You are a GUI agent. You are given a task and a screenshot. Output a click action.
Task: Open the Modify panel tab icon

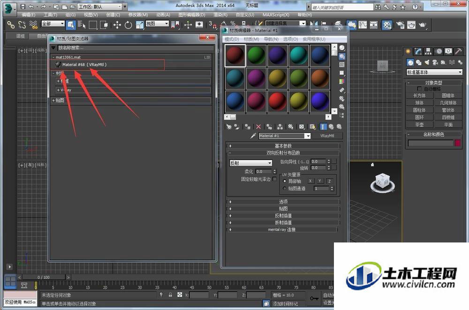(418, 52)
